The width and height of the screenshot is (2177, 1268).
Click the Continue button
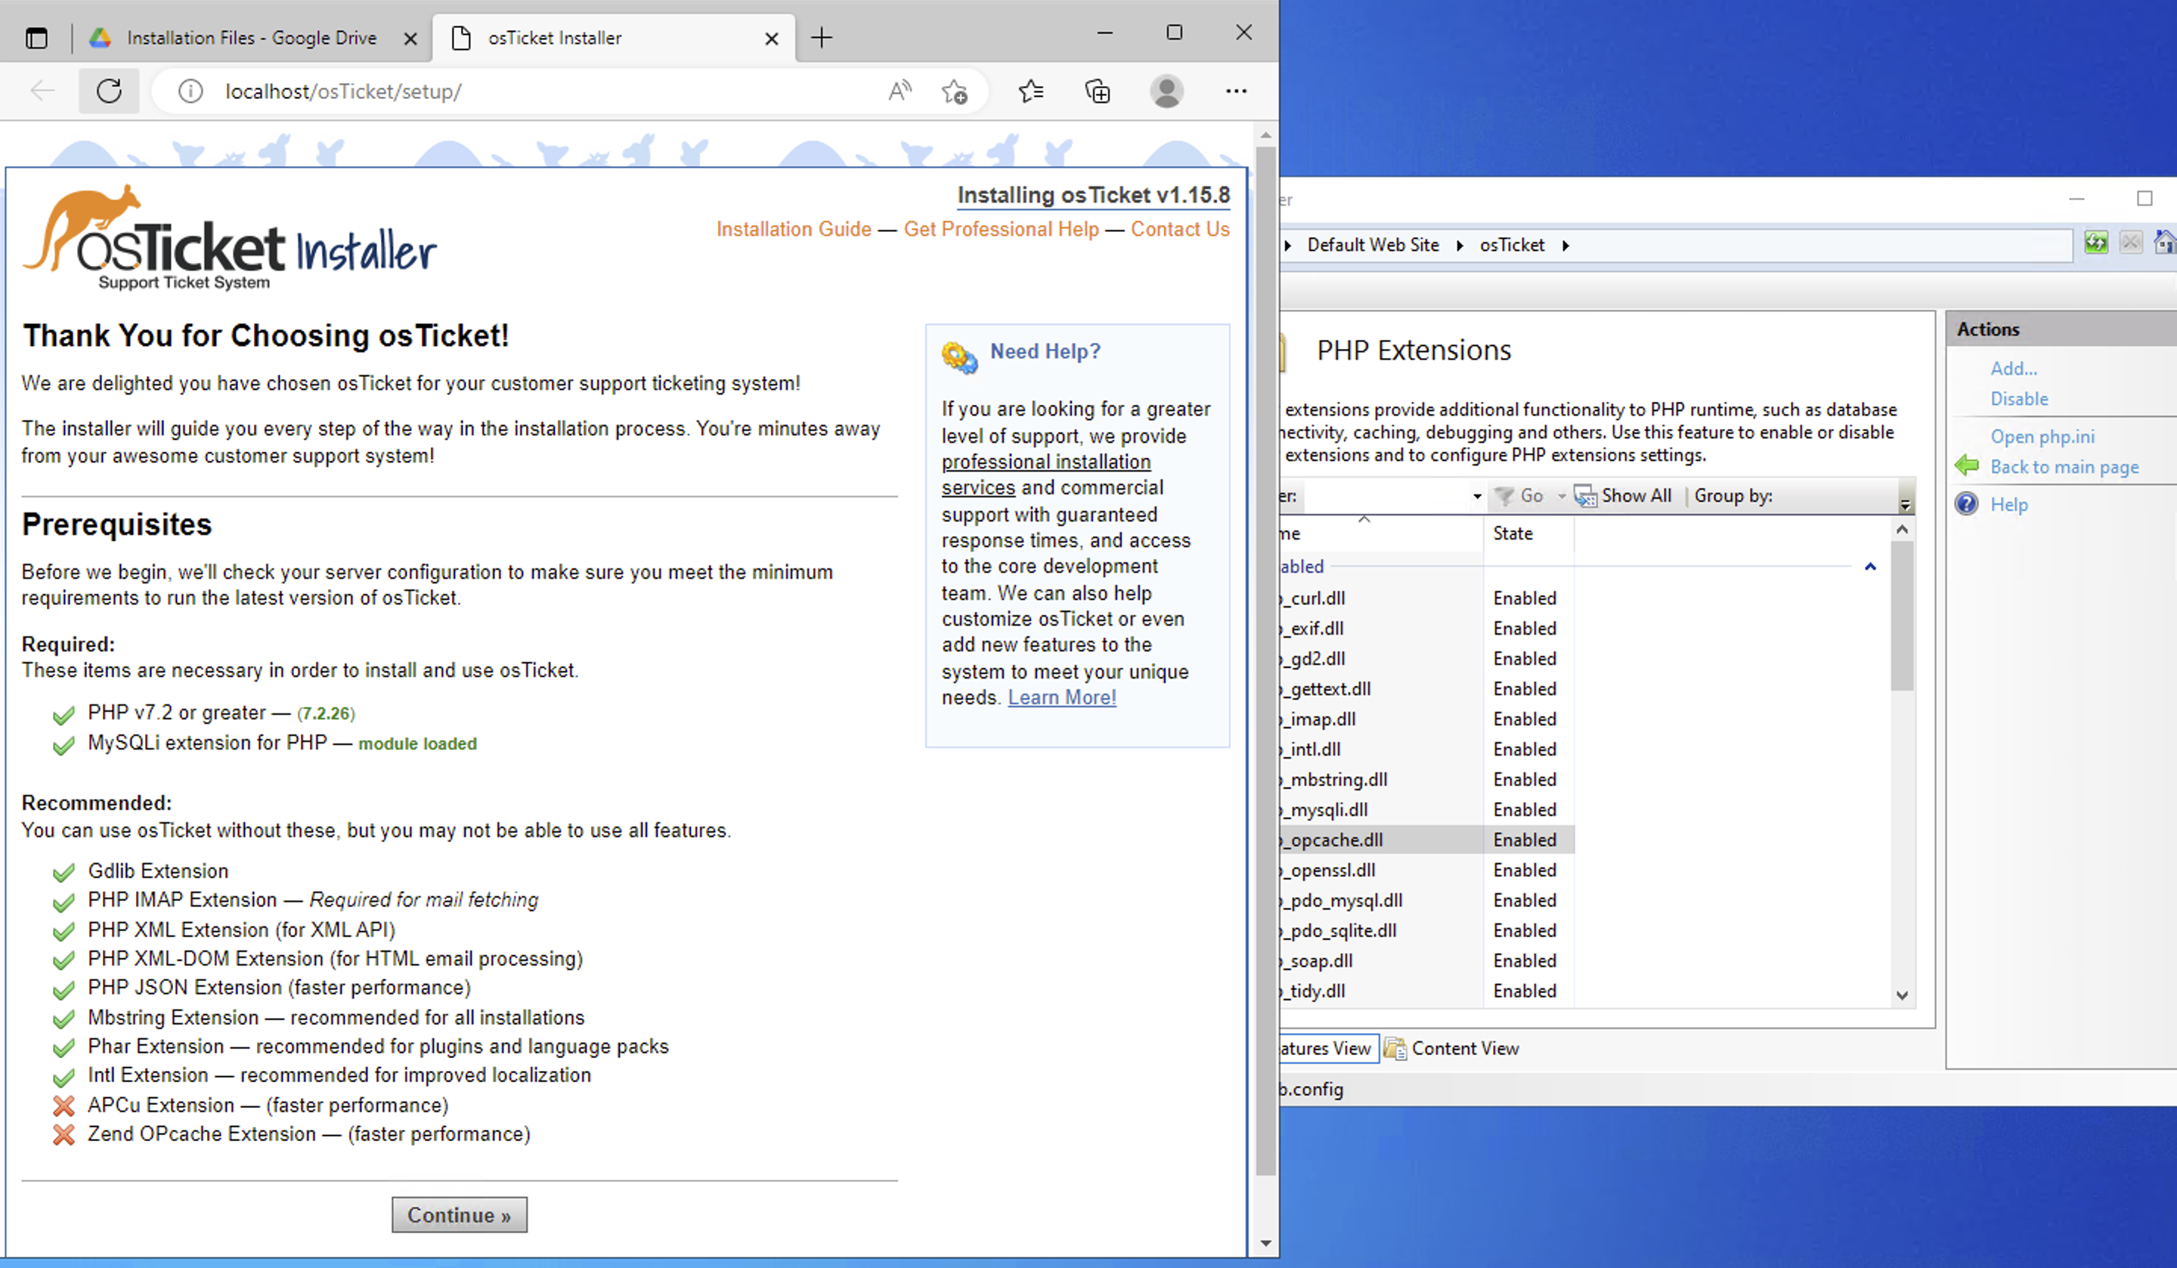[x=459, y=1214]
